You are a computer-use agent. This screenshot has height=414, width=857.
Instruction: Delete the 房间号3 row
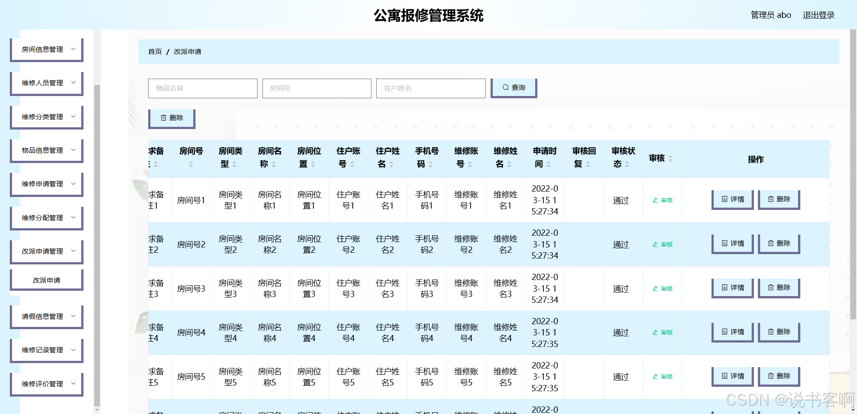(779, 288)
